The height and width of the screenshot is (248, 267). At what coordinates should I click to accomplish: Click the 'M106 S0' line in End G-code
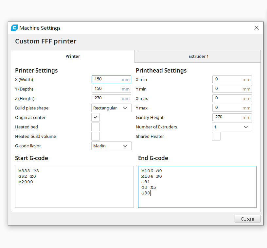click(x=151, y=171)
